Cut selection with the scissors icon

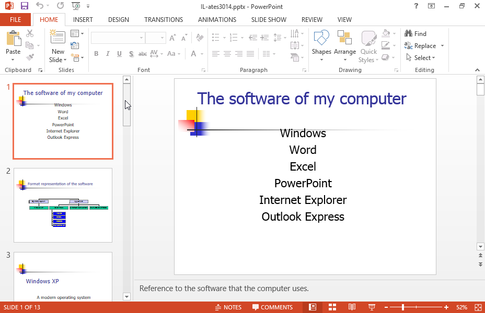(30, 33)
